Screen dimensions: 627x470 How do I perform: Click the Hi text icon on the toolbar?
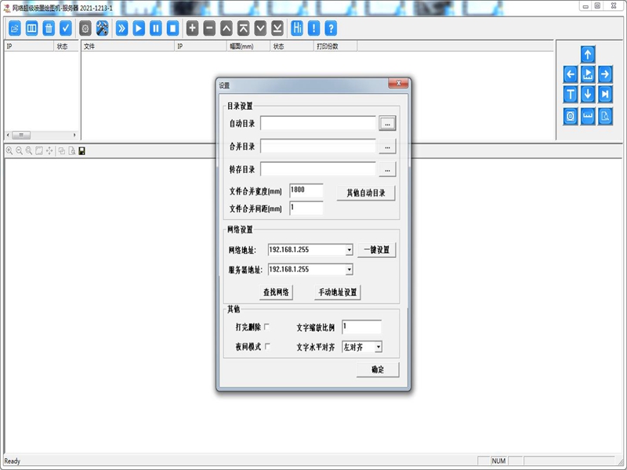pyautogui.click(x=296, y=28)
